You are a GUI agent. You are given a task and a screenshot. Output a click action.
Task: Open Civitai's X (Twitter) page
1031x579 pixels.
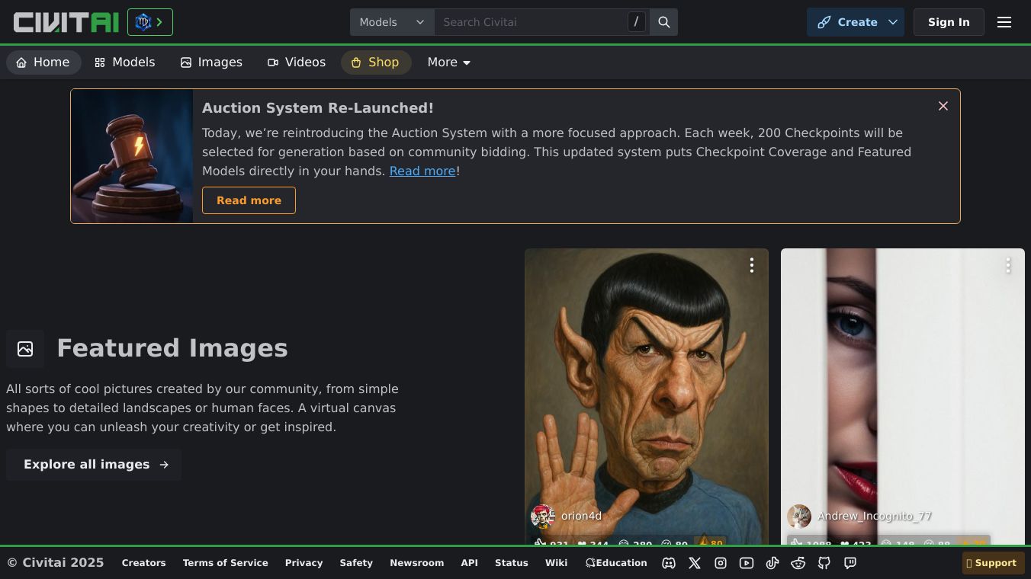click(695, 563)
